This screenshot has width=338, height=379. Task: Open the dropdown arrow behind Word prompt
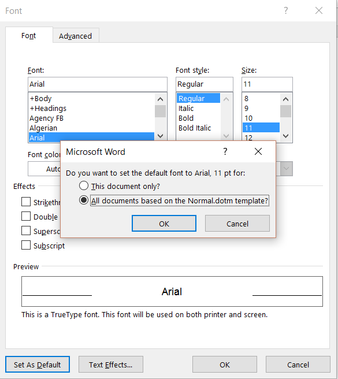pyautogui.click(x=286, y=169)
